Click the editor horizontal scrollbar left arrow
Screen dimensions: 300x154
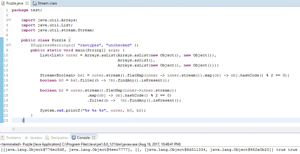click(x=13, y=129)
